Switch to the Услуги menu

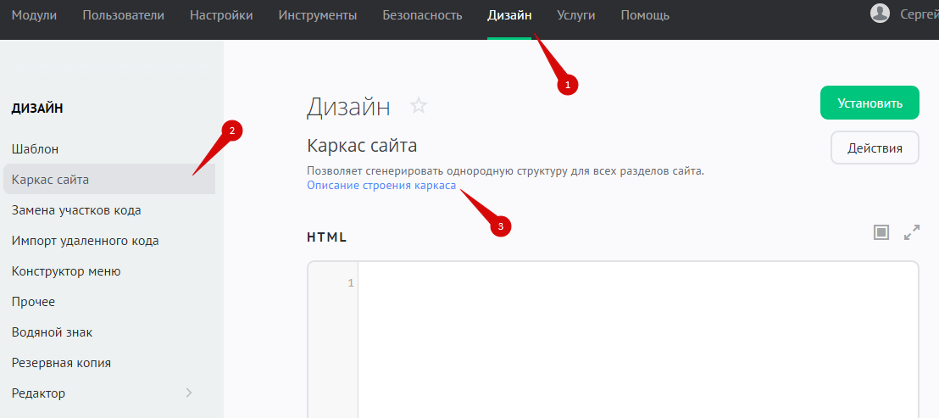[575, 15]
